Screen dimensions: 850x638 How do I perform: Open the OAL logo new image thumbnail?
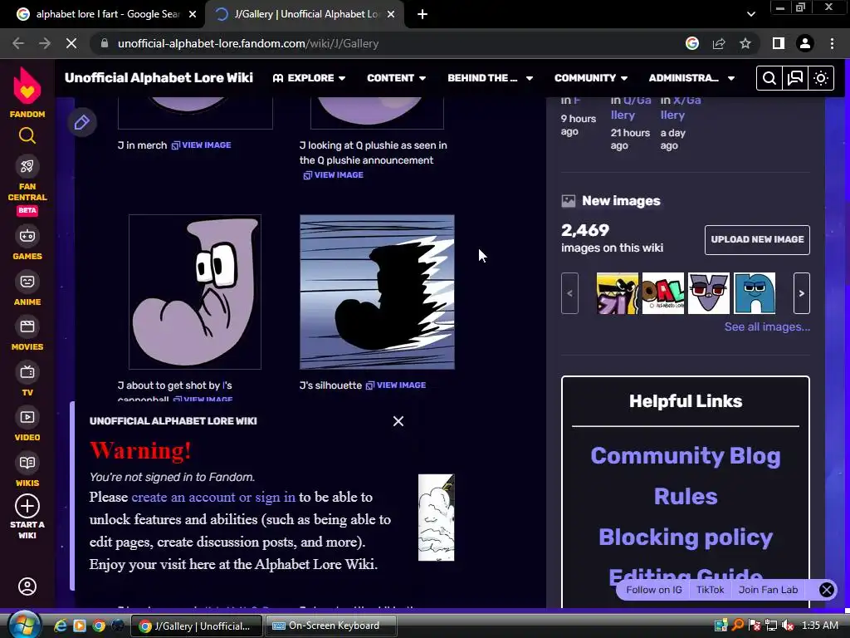663,293
